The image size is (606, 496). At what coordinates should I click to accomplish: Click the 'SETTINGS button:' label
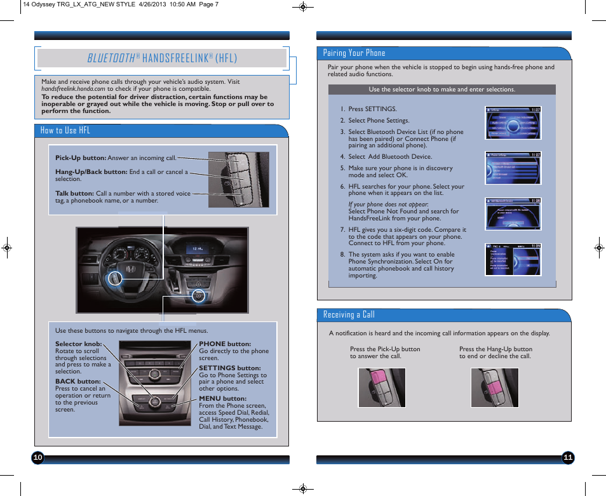coord(230,368)
